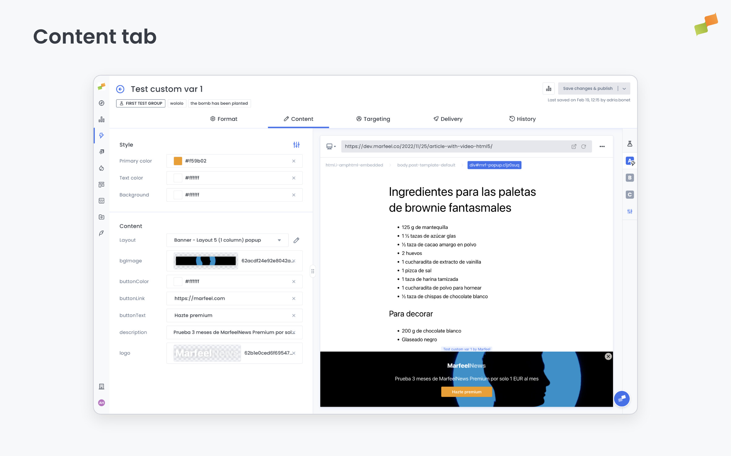Select the compass explore icon in the sidebar

[x=101, y=103]
